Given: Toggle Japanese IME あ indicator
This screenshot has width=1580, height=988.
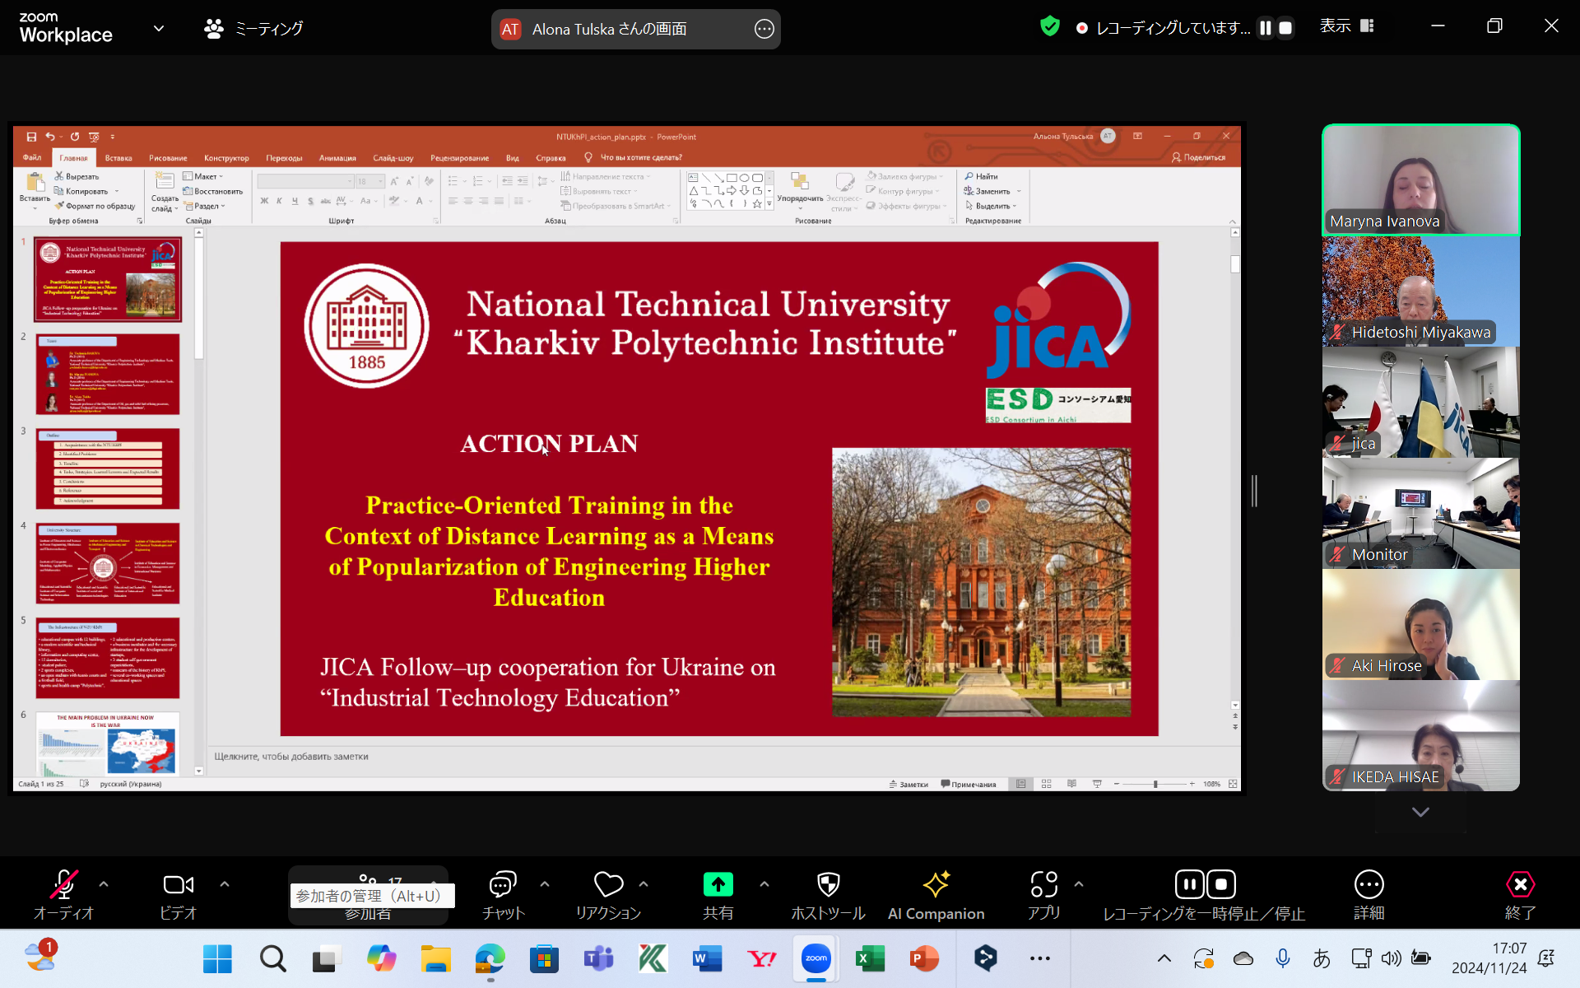Looking at the screenshot, I should 1322,958.
